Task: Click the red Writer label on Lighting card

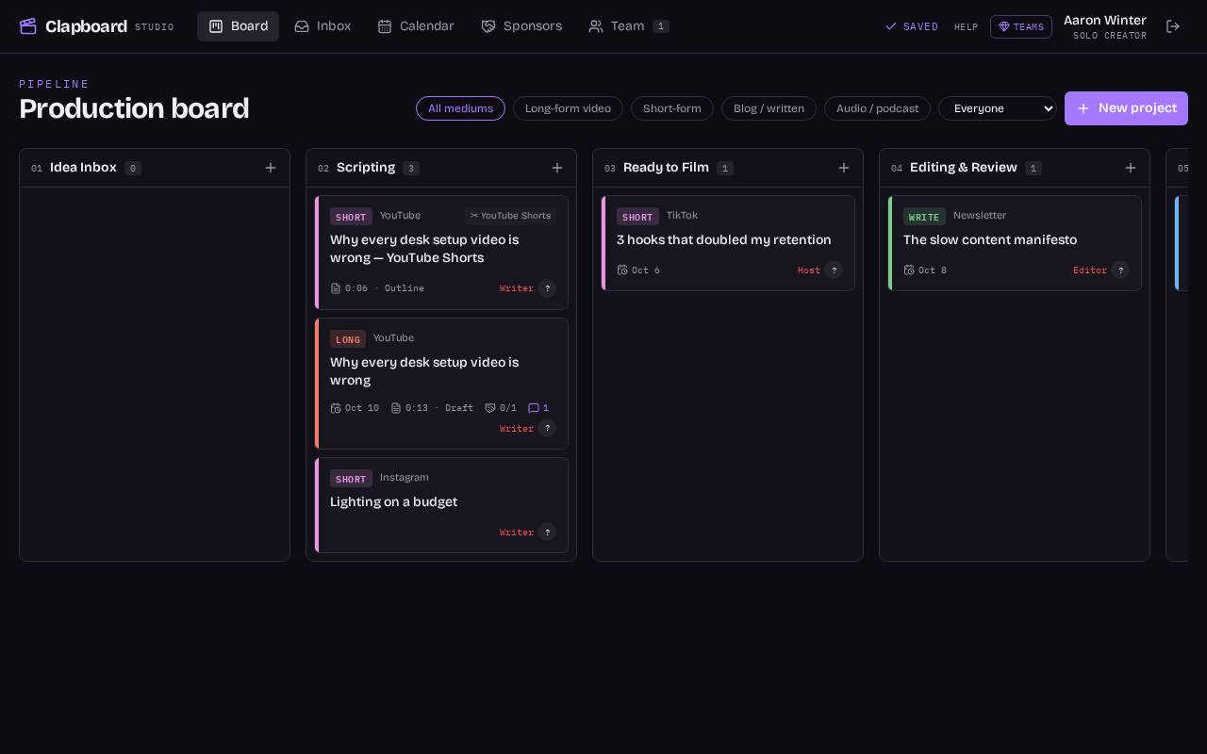Action: [517, 533]
